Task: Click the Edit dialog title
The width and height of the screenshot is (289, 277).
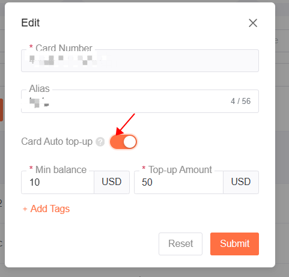Action: [x=31, y=23]
